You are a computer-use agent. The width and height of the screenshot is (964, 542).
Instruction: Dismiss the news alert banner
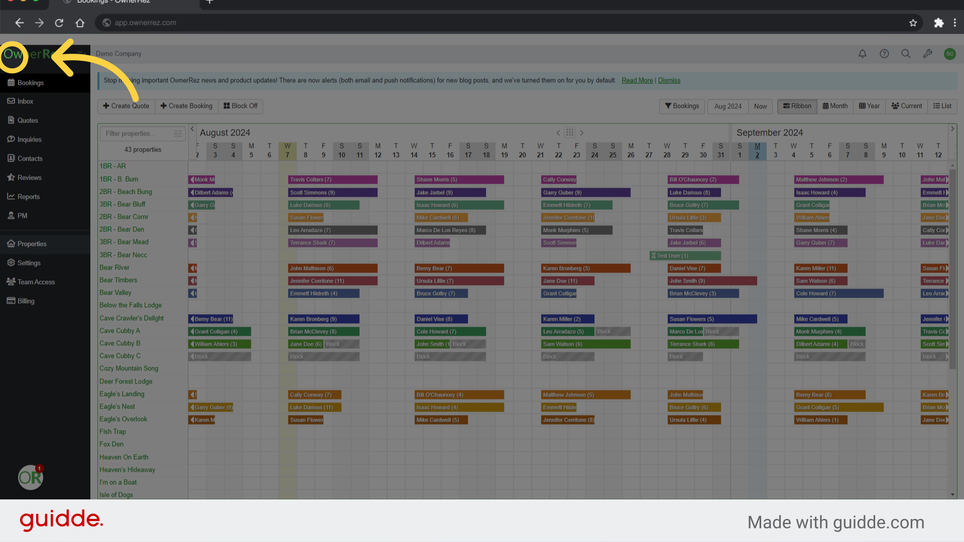669,80
